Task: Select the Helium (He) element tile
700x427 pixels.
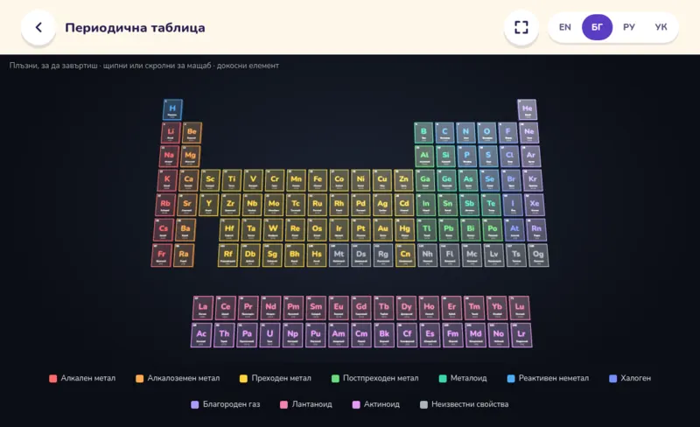Action: pyautogui.click(x=528, y=109)
